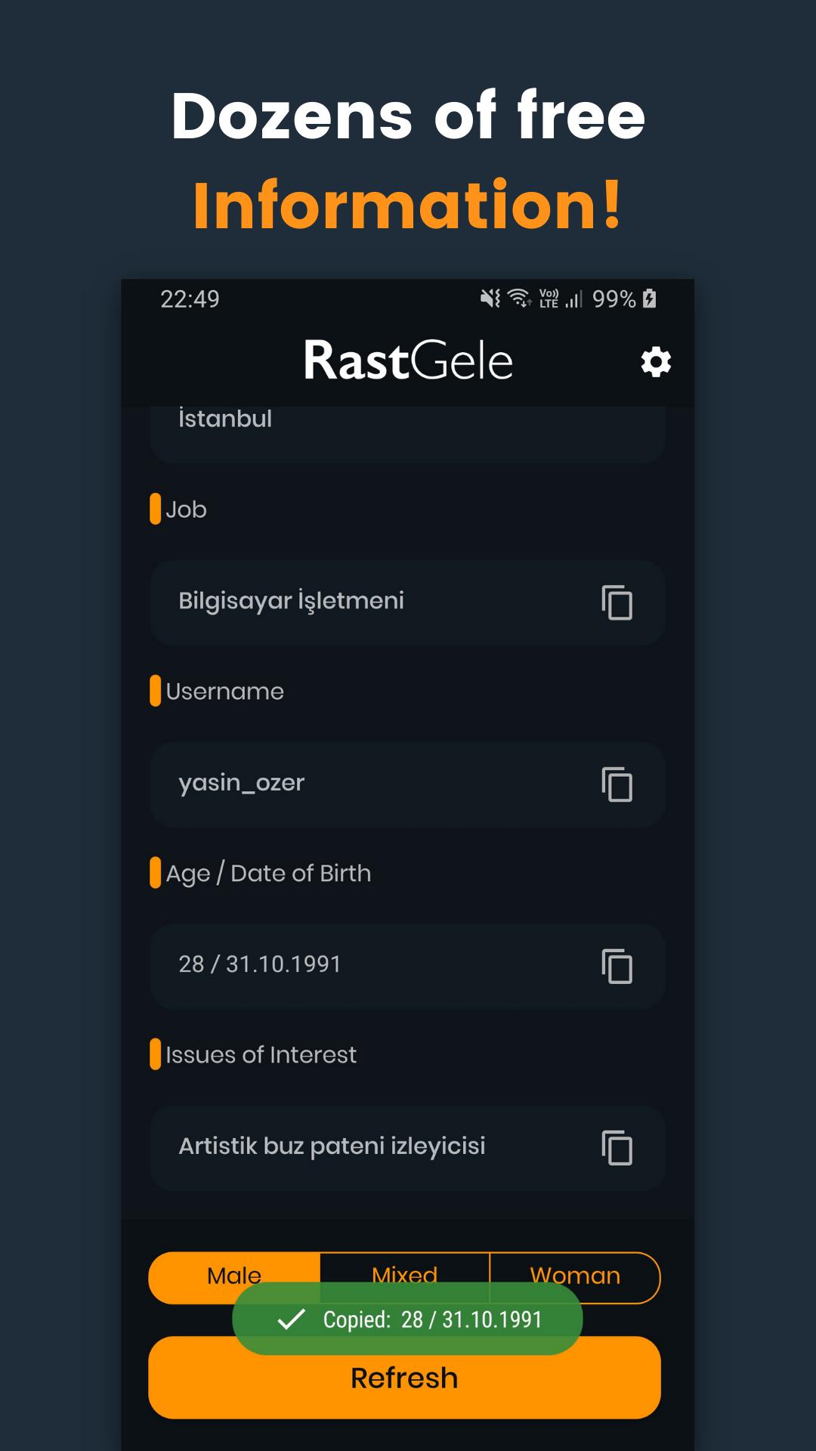Viewport: 816px width, 1451px height.
Task: Copy the Issues of Interest value
Action: 617,1147
